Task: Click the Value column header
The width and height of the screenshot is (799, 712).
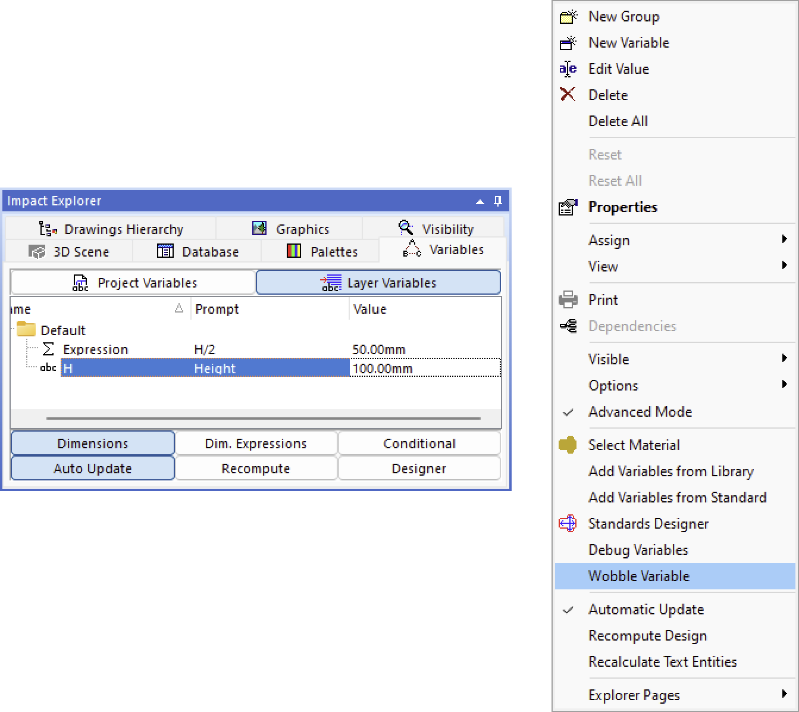Action: pyautogui.click(x=425, y=309)
